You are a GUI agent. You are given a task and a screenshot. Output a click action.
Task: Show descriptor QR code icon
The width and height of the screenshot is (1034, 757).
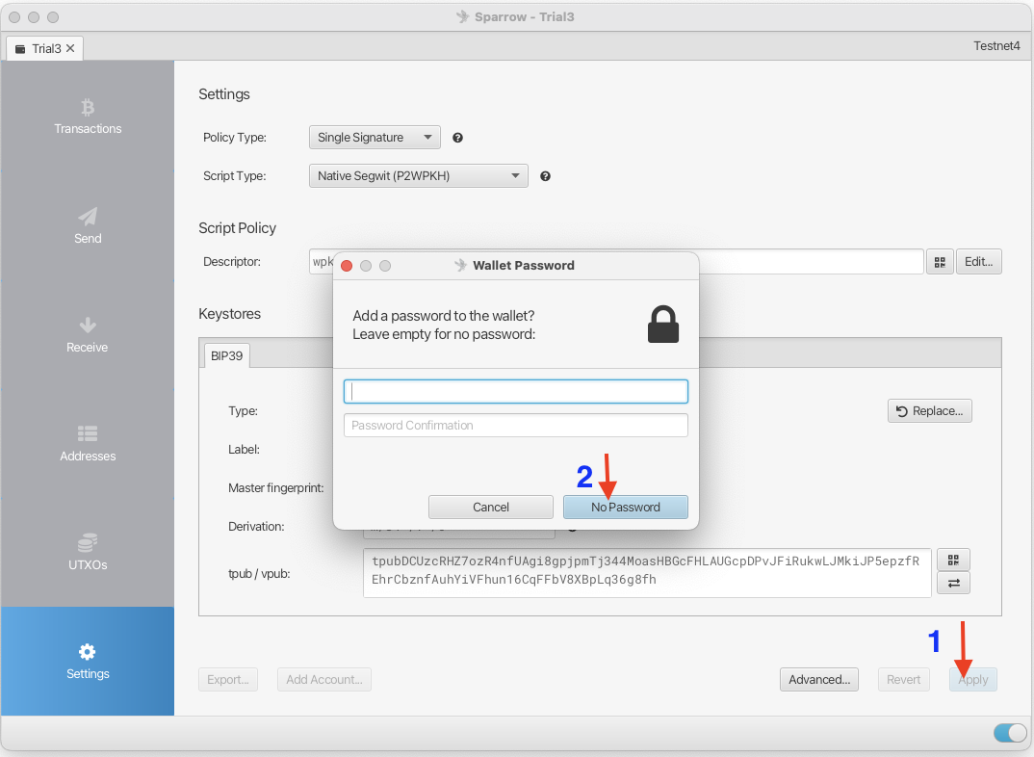[940, 262]
